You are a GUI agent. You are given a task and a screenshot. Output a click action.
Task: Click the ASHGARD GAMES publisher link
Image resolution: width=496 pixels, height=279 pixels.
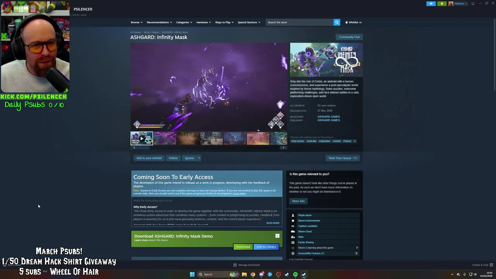(x=329, y=120)
